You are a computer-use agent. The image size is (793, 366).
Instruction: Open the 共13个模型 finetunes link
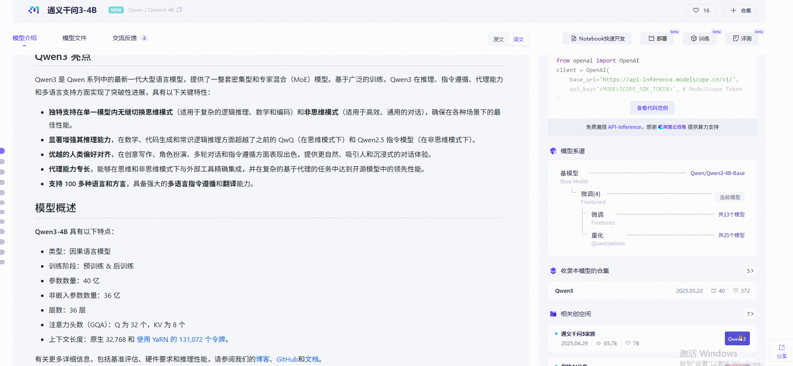coord(731,214)
